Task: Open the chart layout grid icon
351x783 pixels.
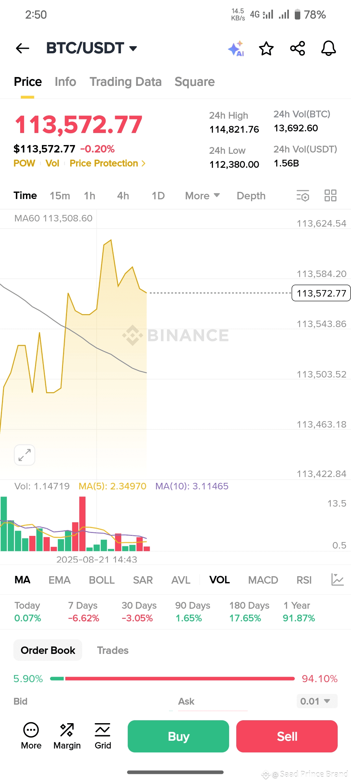Action: [x=330, y=196]
